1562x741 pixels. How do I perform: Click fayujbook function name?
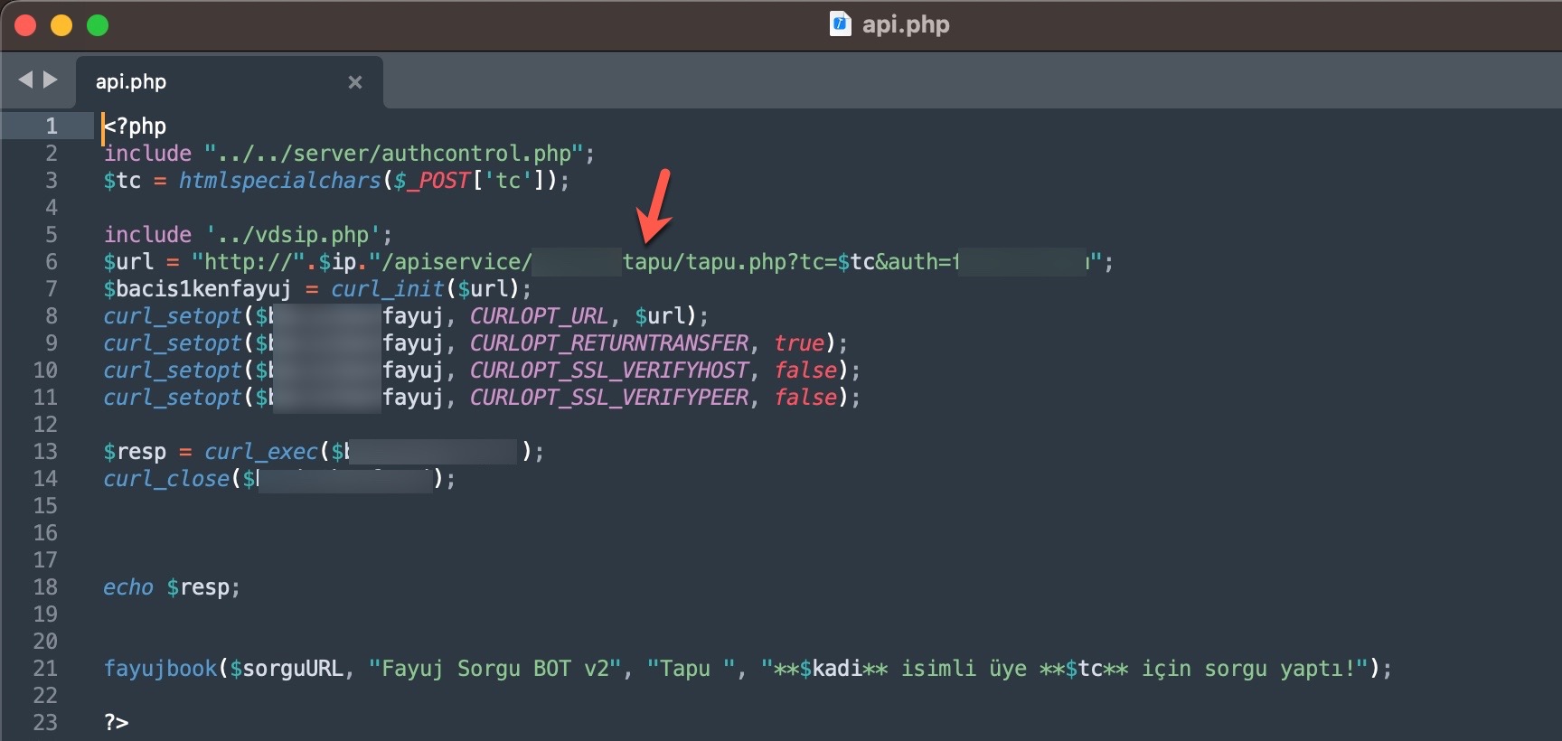click(161, 669)
